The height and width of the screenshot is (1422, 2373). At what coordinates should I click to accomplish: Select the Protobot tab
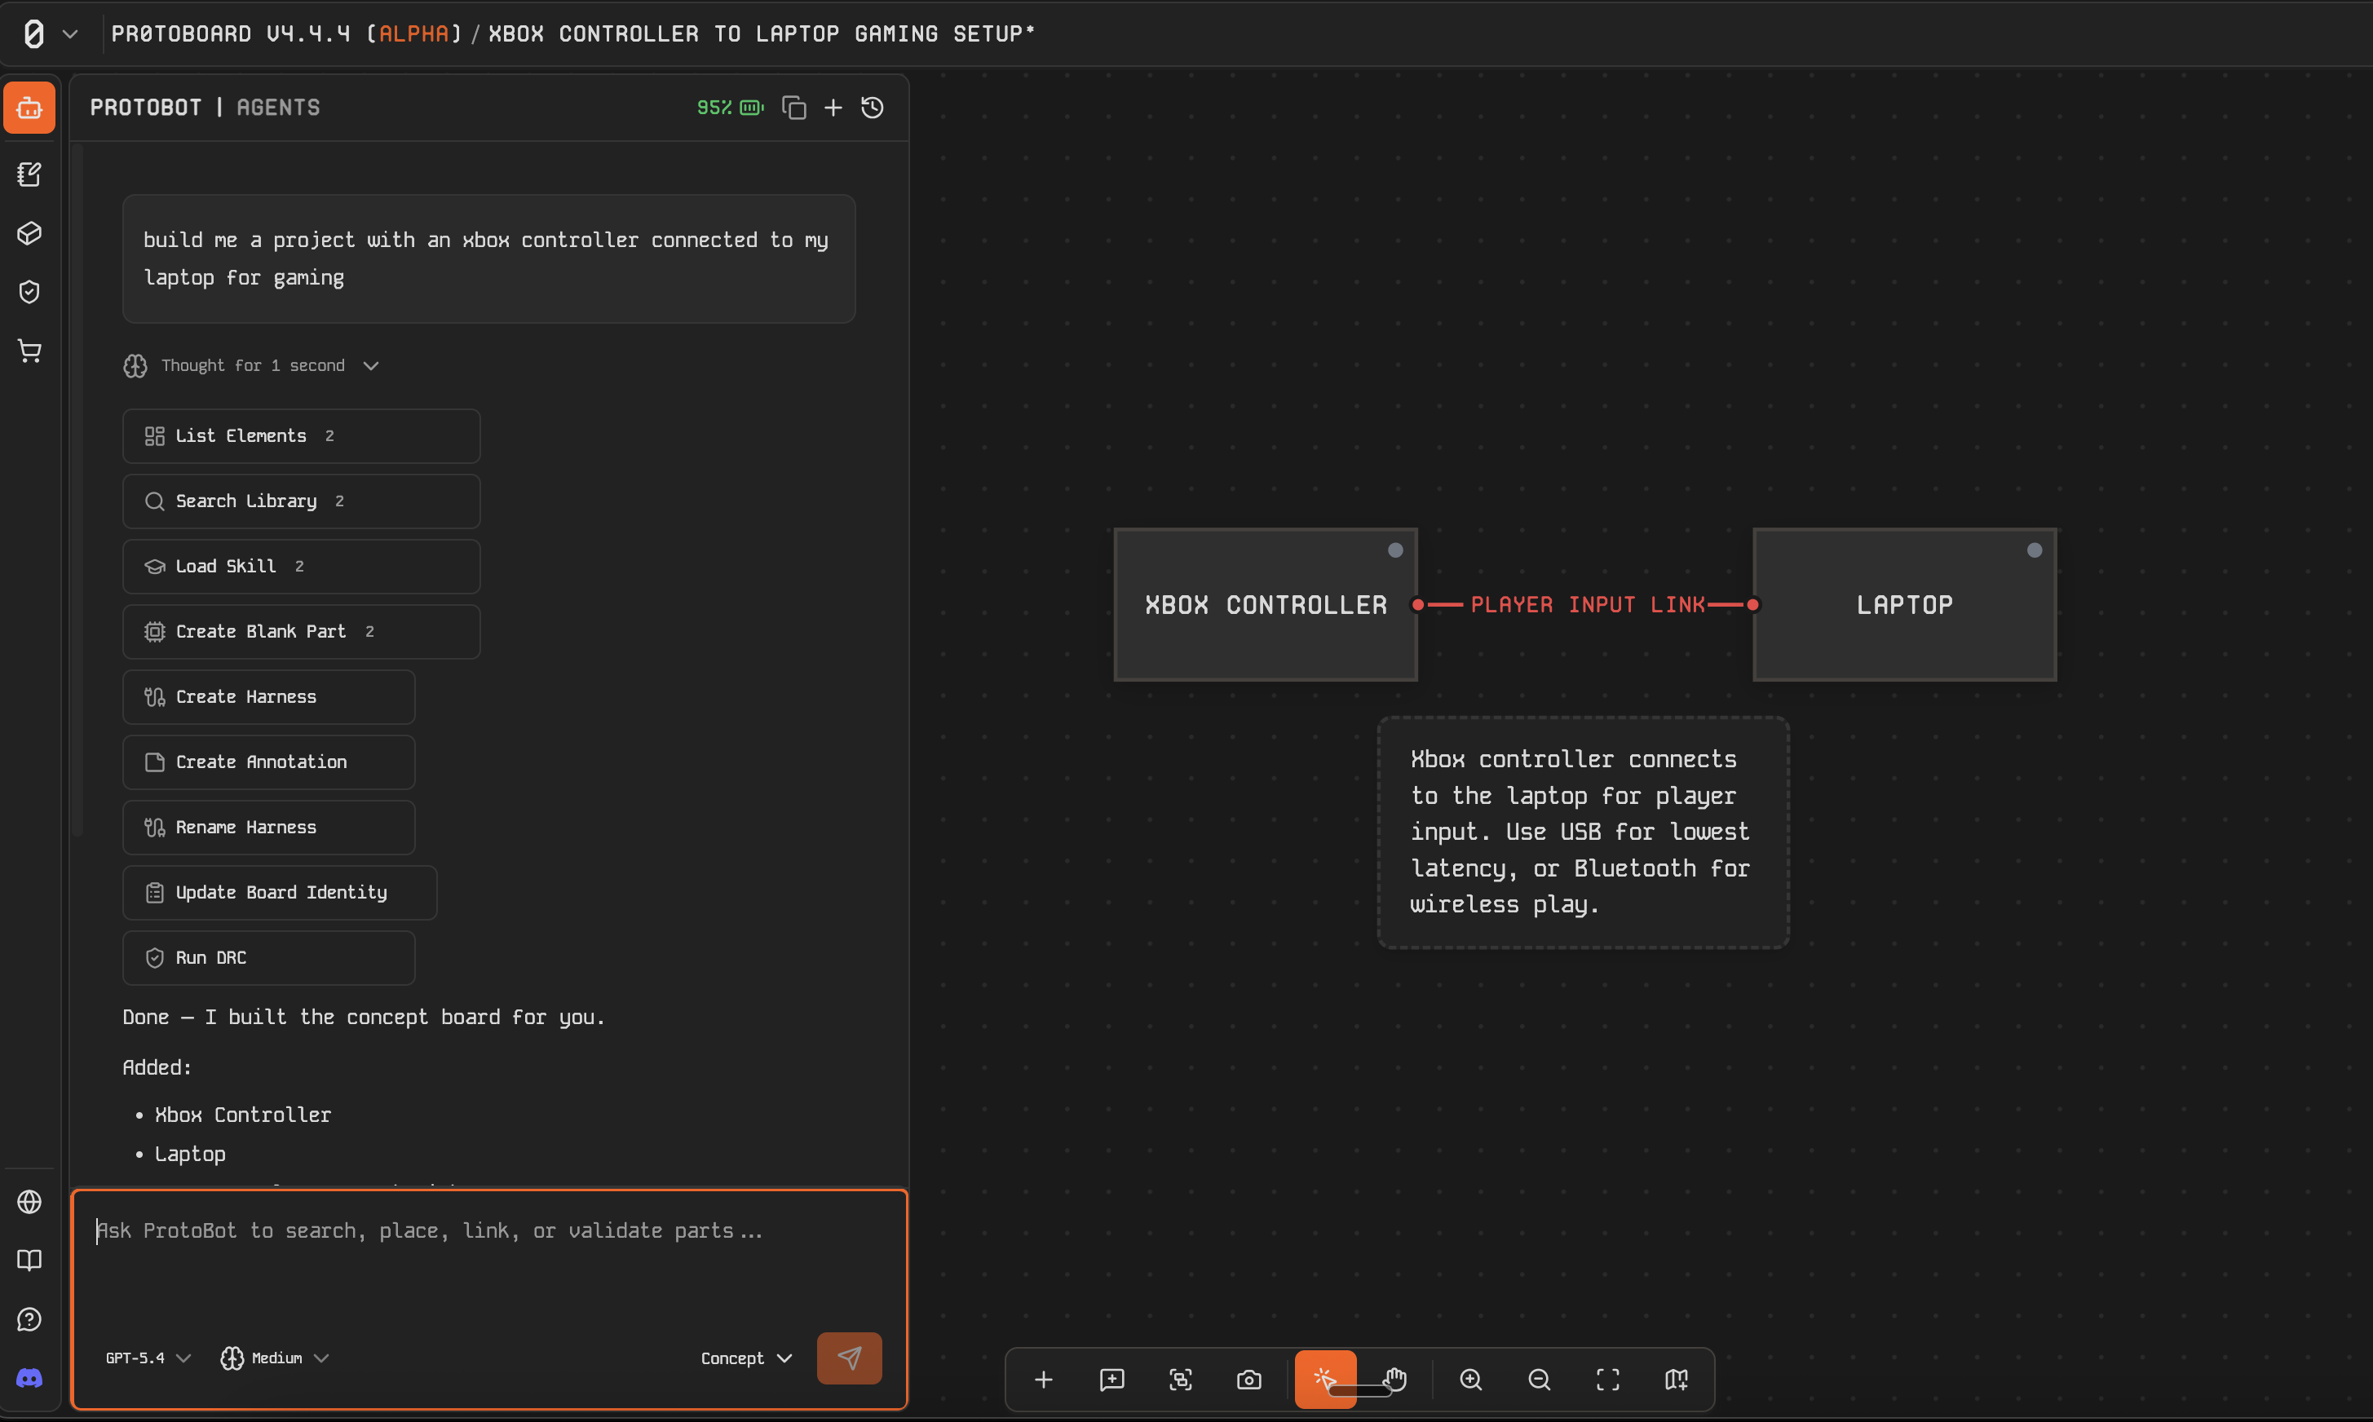tap(146, 108)
